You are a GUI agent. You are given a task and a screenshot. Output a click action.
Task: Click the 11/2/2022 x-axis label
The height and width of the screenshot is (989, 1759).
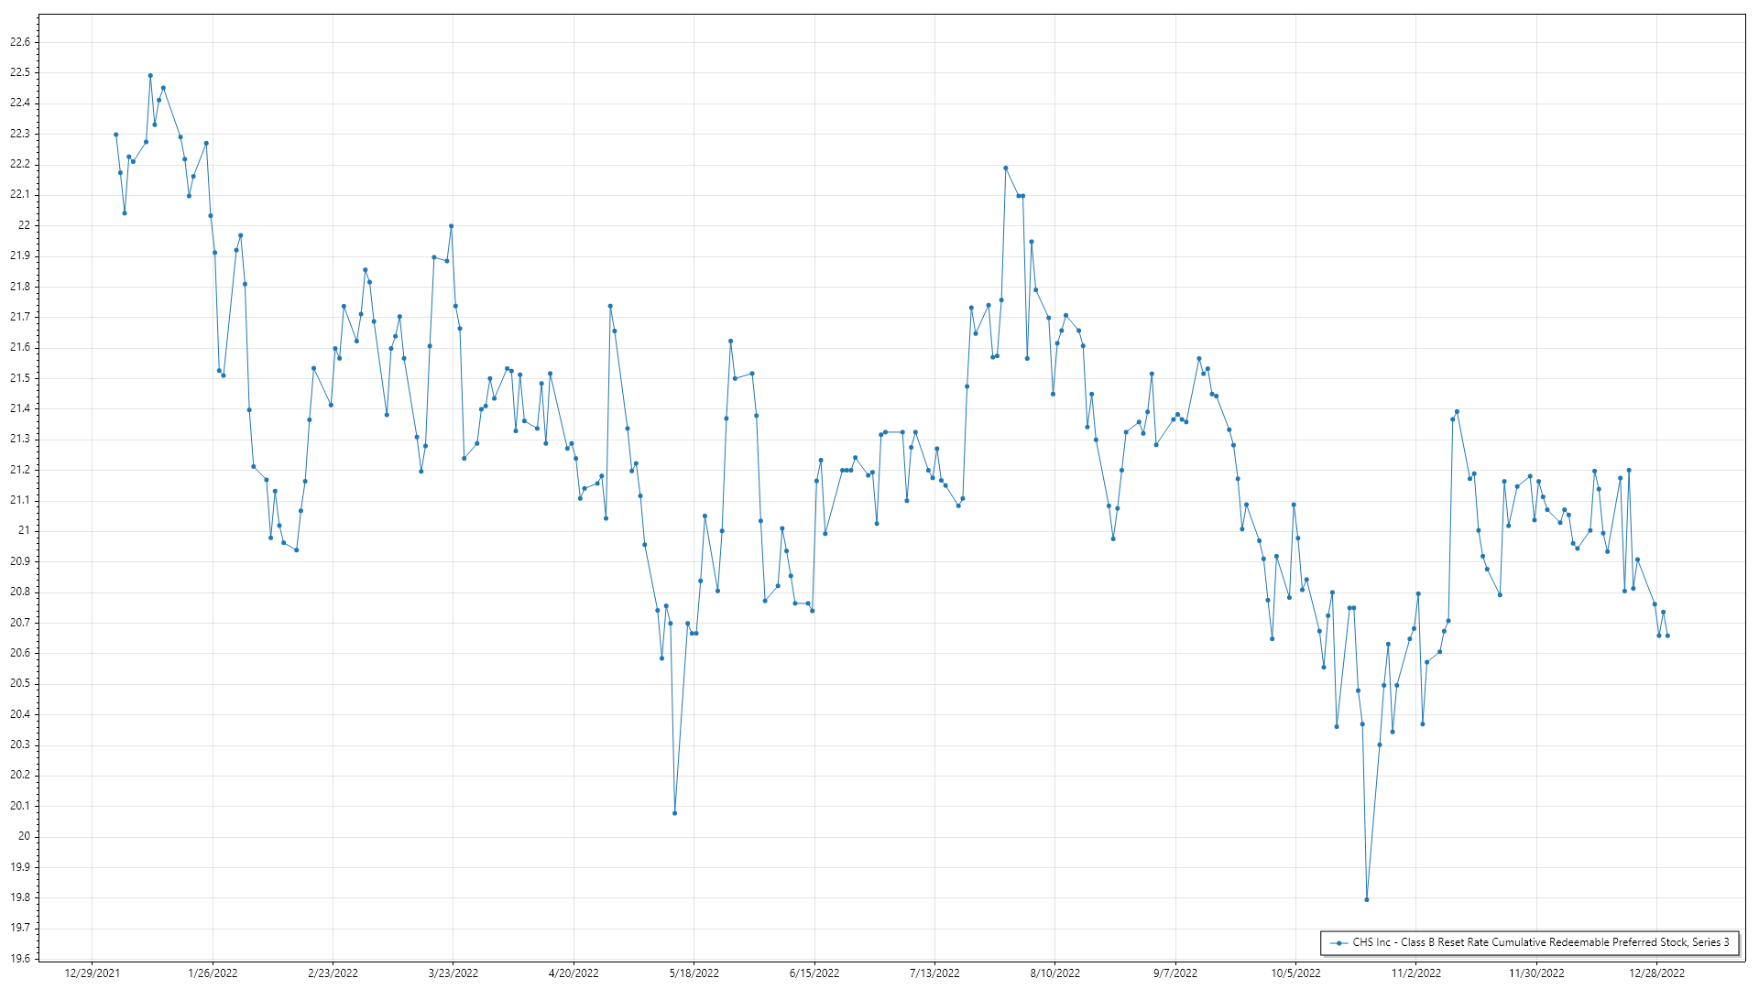[1415, 973]
